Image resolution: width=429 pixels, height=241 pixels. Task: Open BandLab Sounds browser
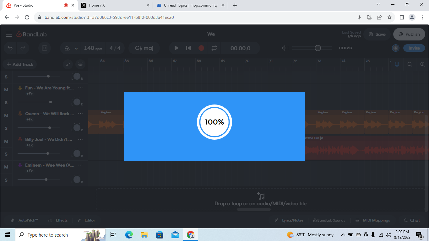coord(329,220)
